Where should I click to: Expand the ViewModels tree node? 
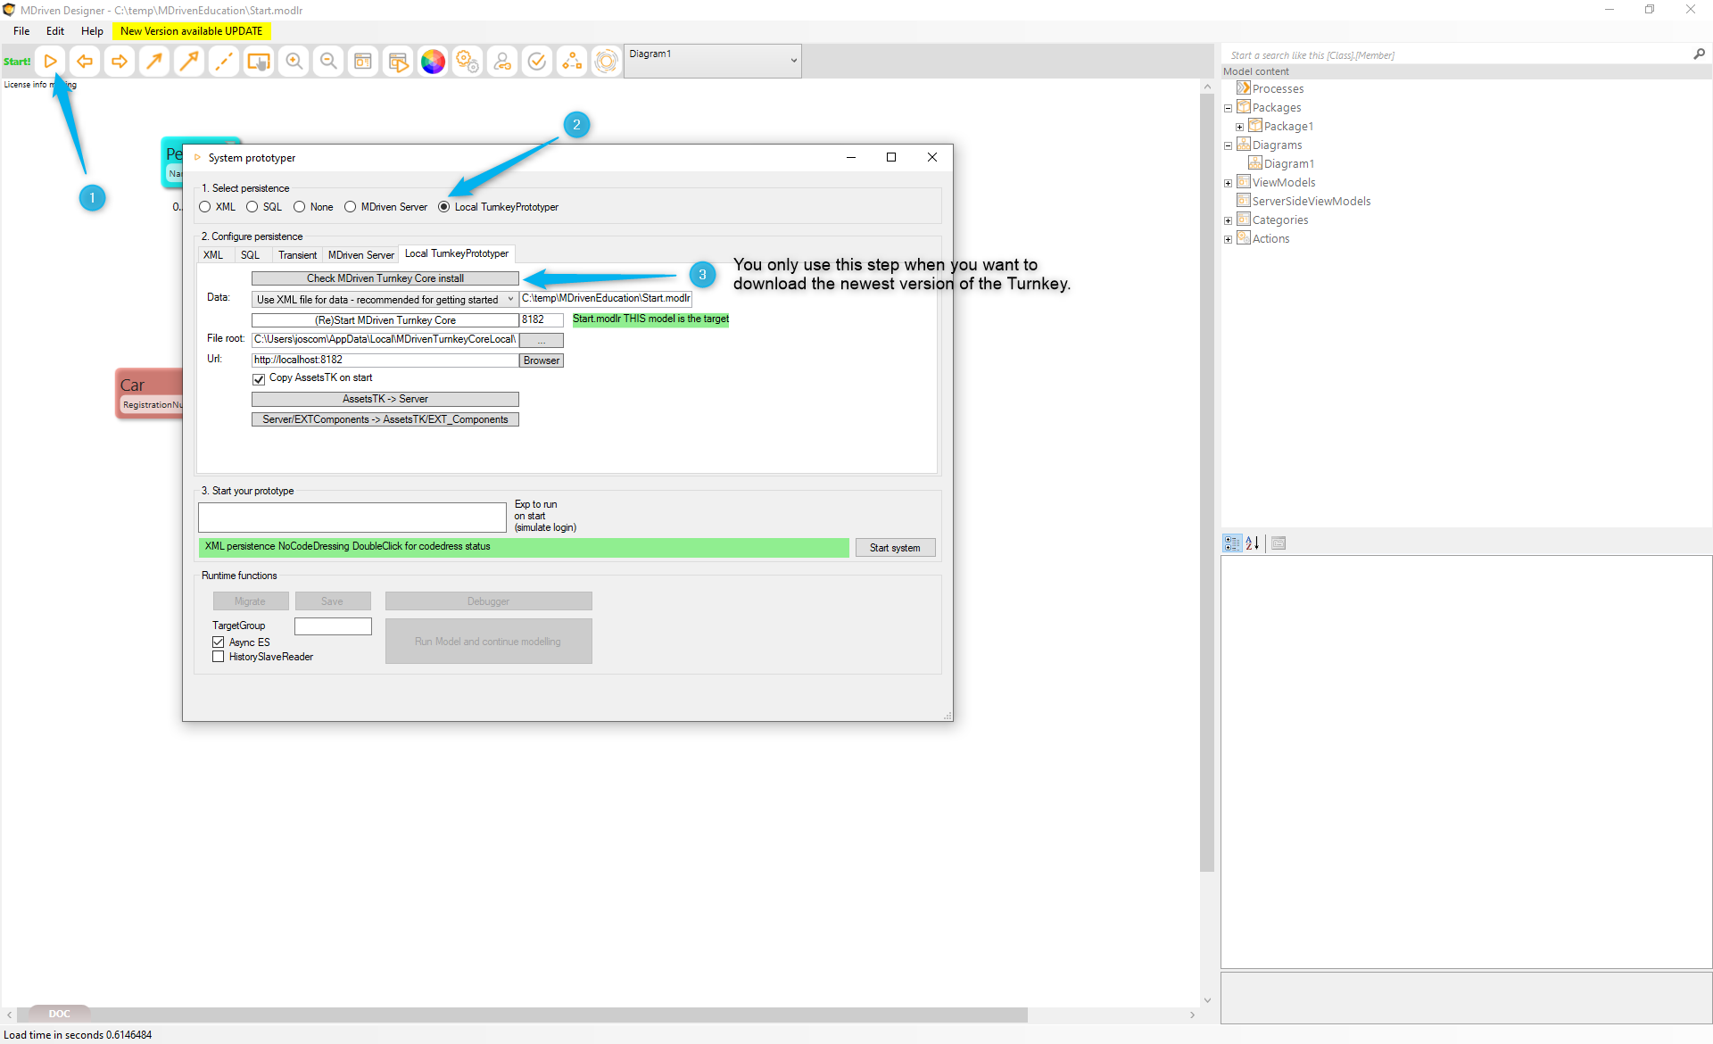[1229, 183]
